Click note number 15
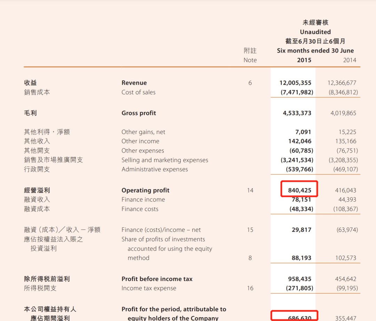 click(x=250, y=230)
